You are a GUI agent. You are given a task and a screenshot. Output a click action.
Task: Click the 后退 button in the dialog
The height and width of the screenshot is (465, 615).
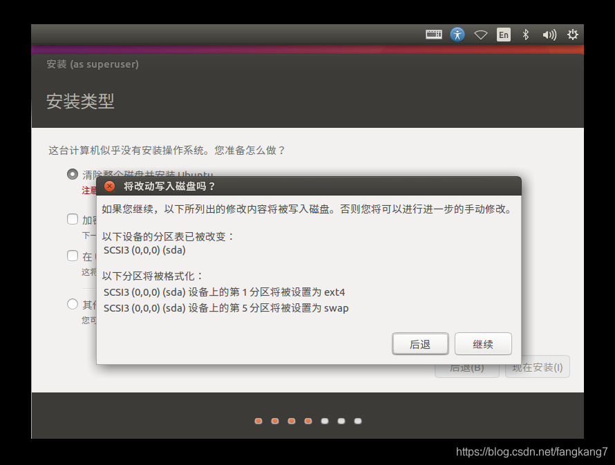pos(420,344)
